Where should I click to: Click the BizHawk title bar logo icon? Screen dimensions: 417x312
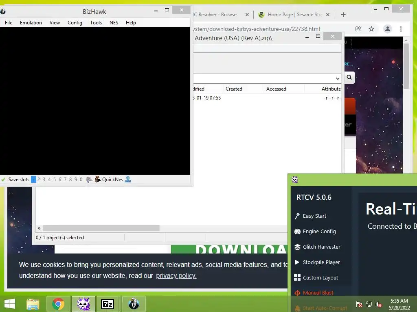click(3, 11)
